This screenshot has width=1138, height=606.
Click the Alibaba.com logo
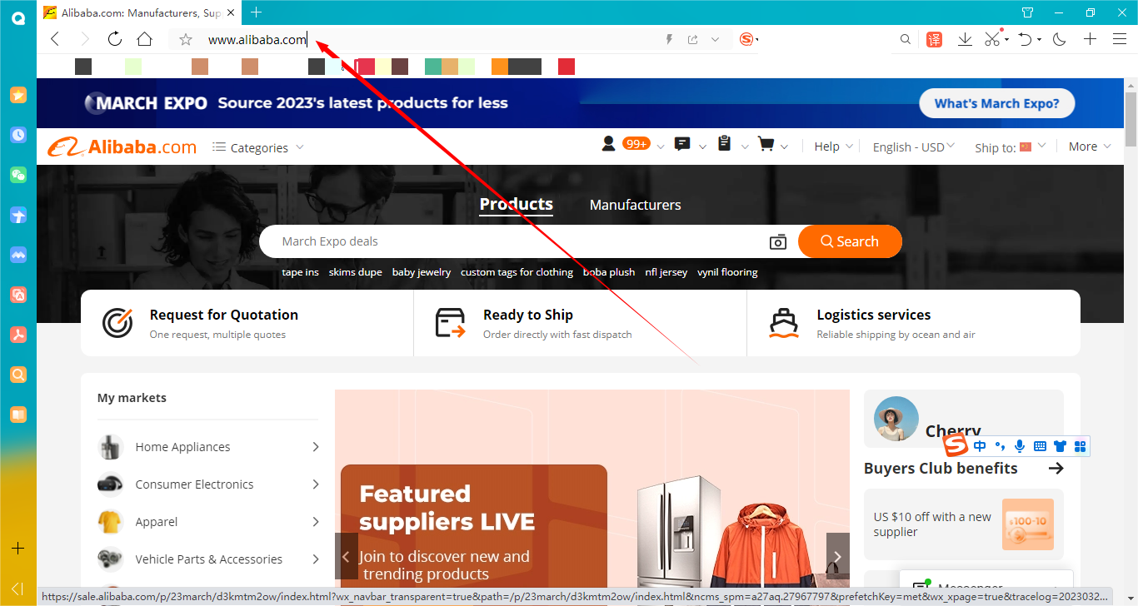(122, 147)
